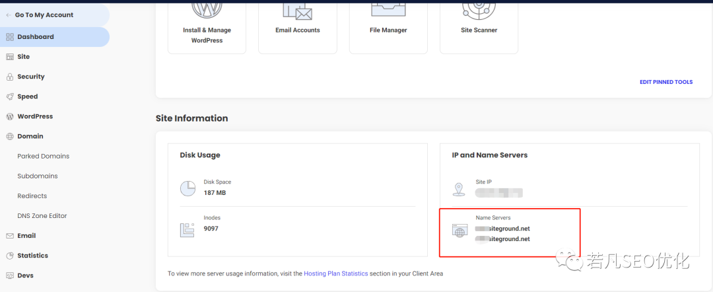Go To My Account
Screen dimensions: 713x292
pyautogui.click(x=55, y=15)
